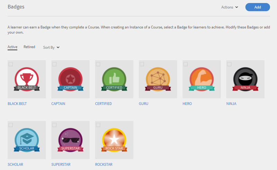The image size is (277, 170).
Task: Check the Superstar badge checkbox
Action: point(54,125)
